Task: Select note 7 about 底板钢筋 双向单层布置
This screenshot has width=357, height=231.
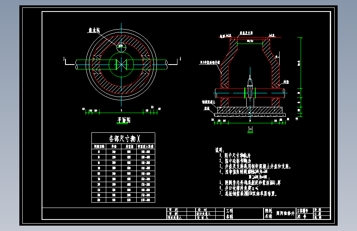Action: click(x=248, y=194)
